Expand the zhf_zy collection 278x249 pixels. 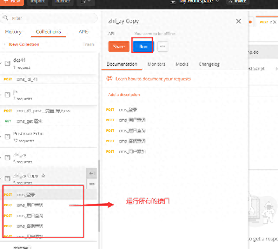click(x=1, y=158)
